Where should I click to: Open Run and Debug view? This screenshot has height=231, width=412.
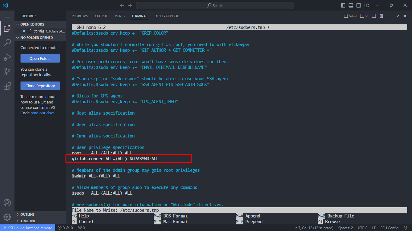click(7, 57)
